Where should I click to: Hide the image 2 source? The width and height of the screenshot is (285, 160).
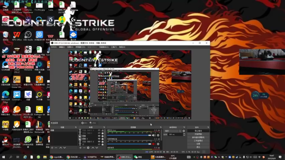(99, 139)
